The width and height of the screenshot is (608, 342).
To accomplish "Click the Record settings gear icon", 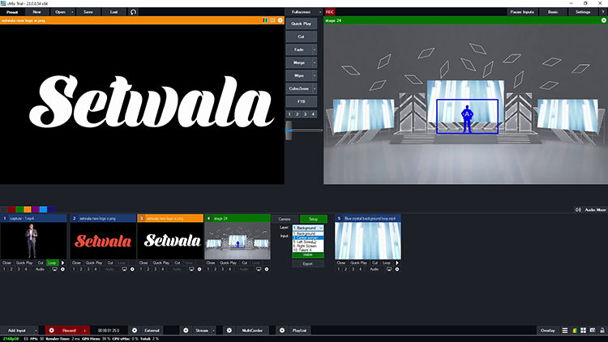I will click(50, 331).
